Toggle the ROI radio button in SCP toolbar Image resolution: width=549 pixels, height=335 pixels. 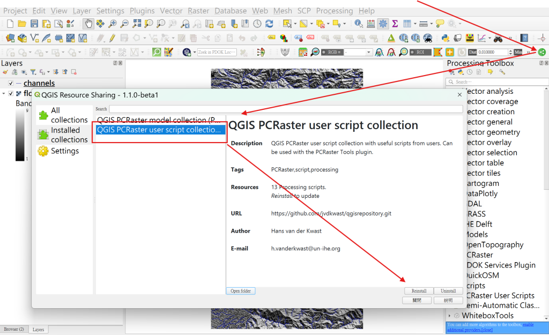412,52
